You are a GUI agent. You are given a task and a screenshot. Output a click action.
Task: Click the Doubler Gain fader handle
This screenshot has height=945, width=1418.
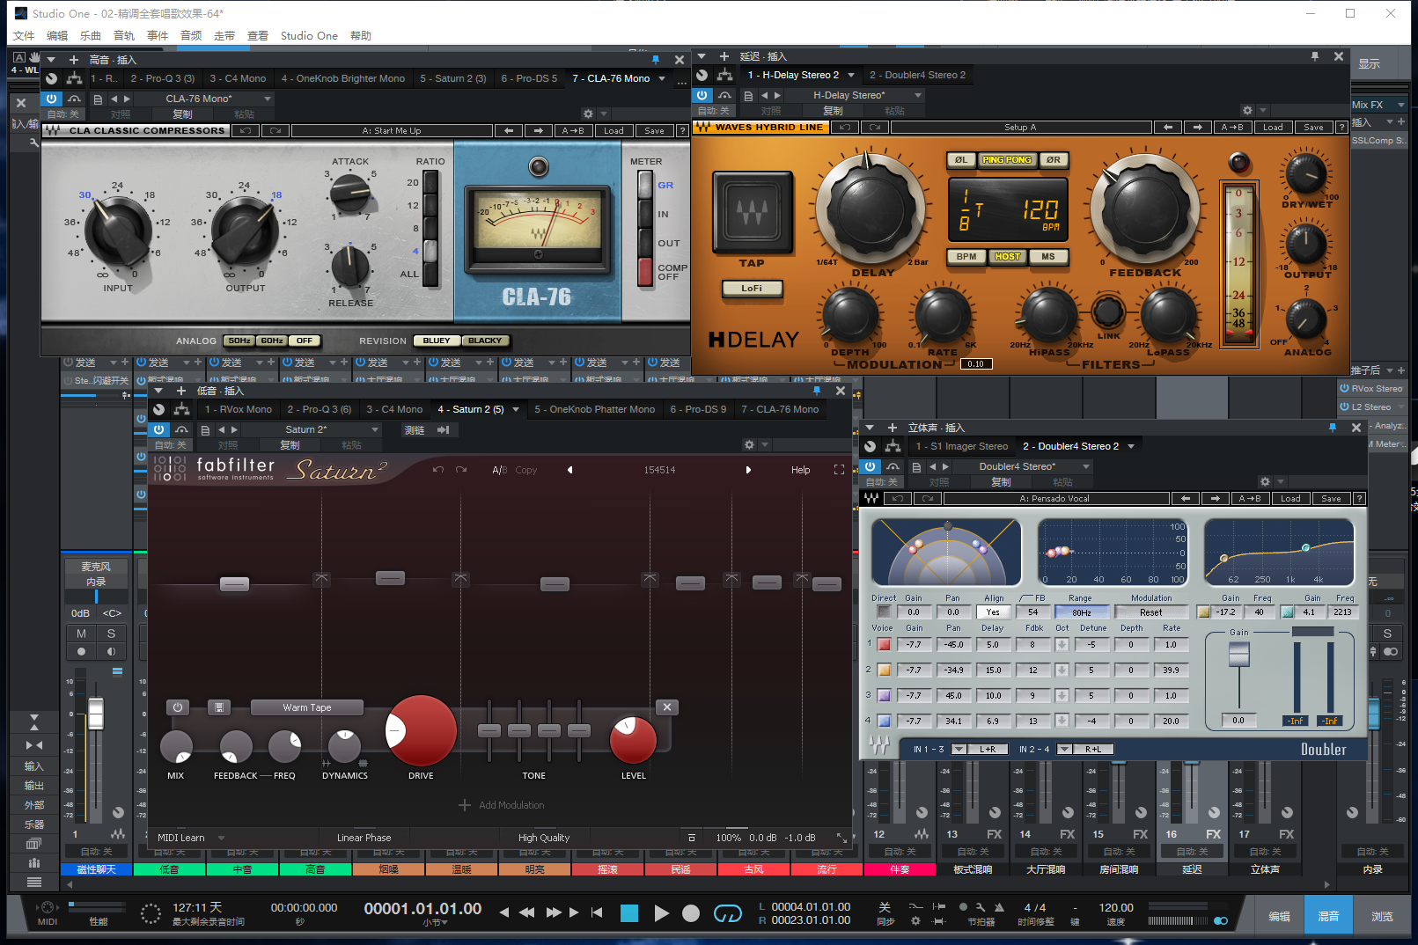click(x=1238, y=655)
